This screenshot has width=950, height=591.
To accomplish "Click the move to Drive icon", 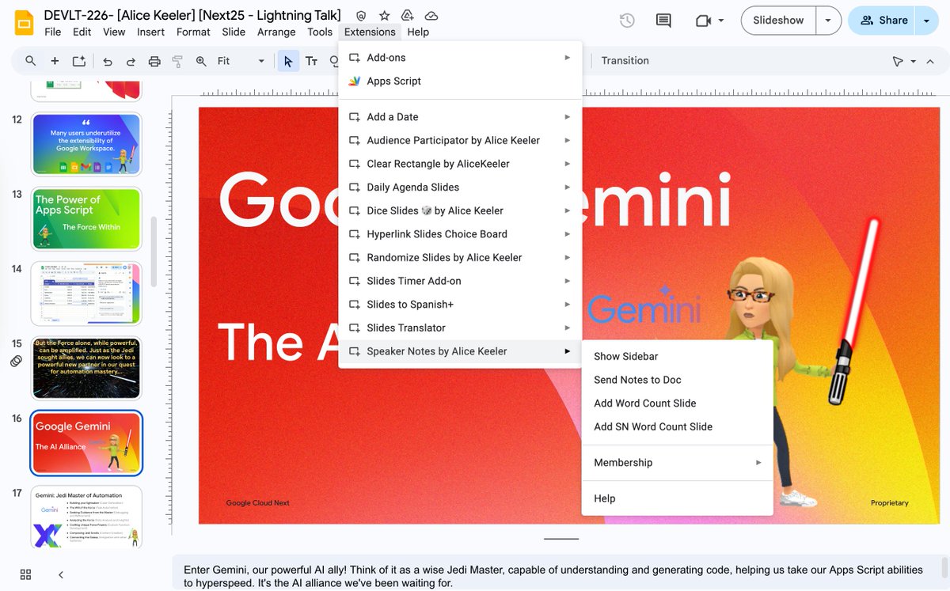I will click(x=408, y=16).
